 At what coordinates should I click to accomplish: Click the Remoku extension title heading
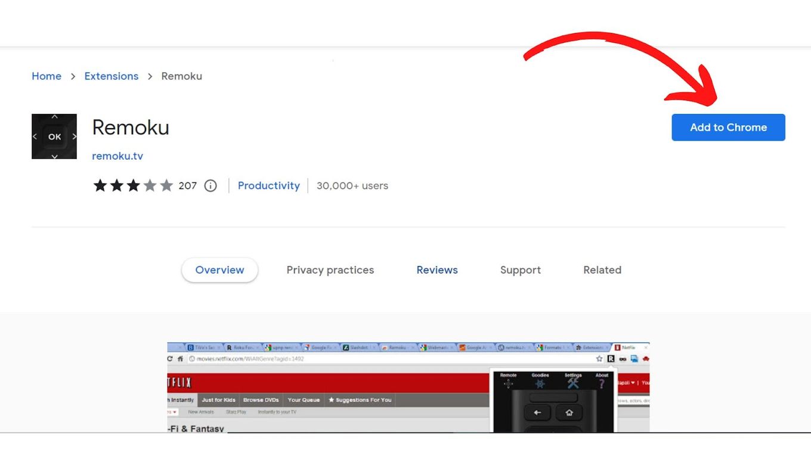131,128
